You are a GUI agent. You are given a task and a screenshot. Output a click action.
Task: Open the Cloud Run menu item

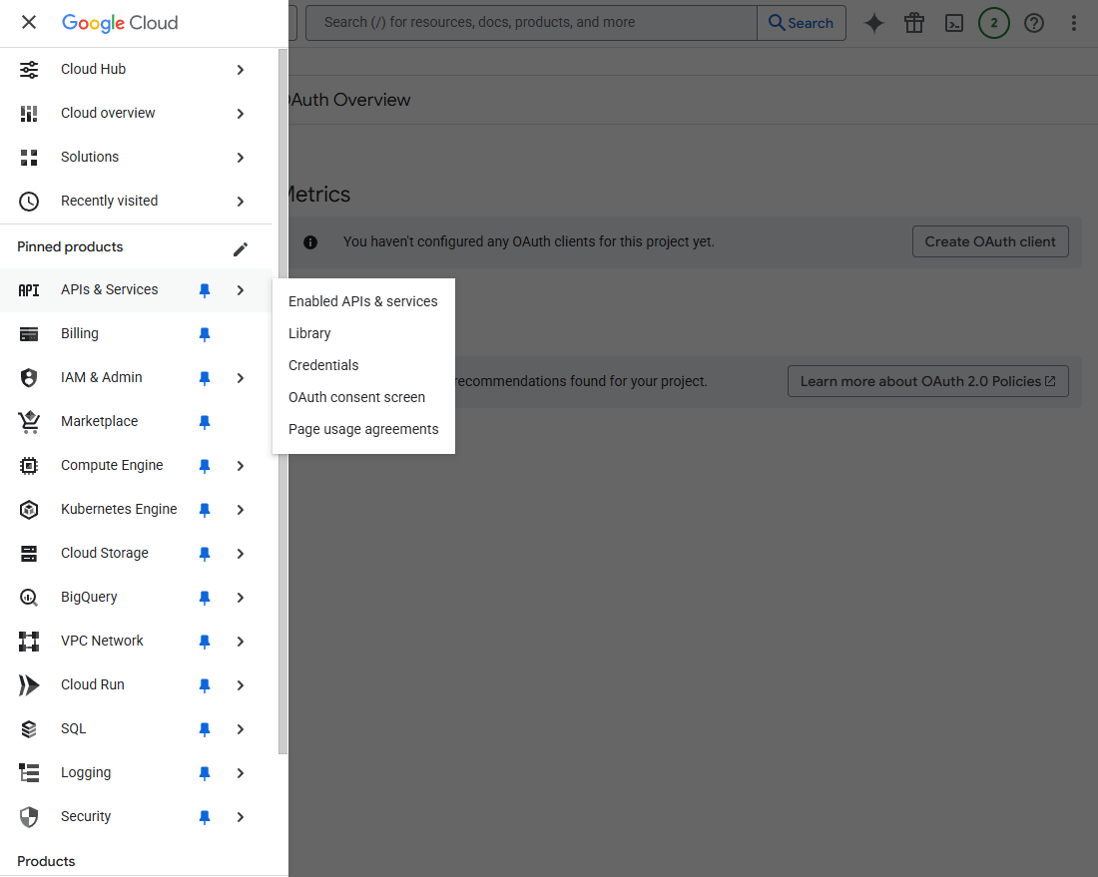pyautogui.click(x=93, y=685)
